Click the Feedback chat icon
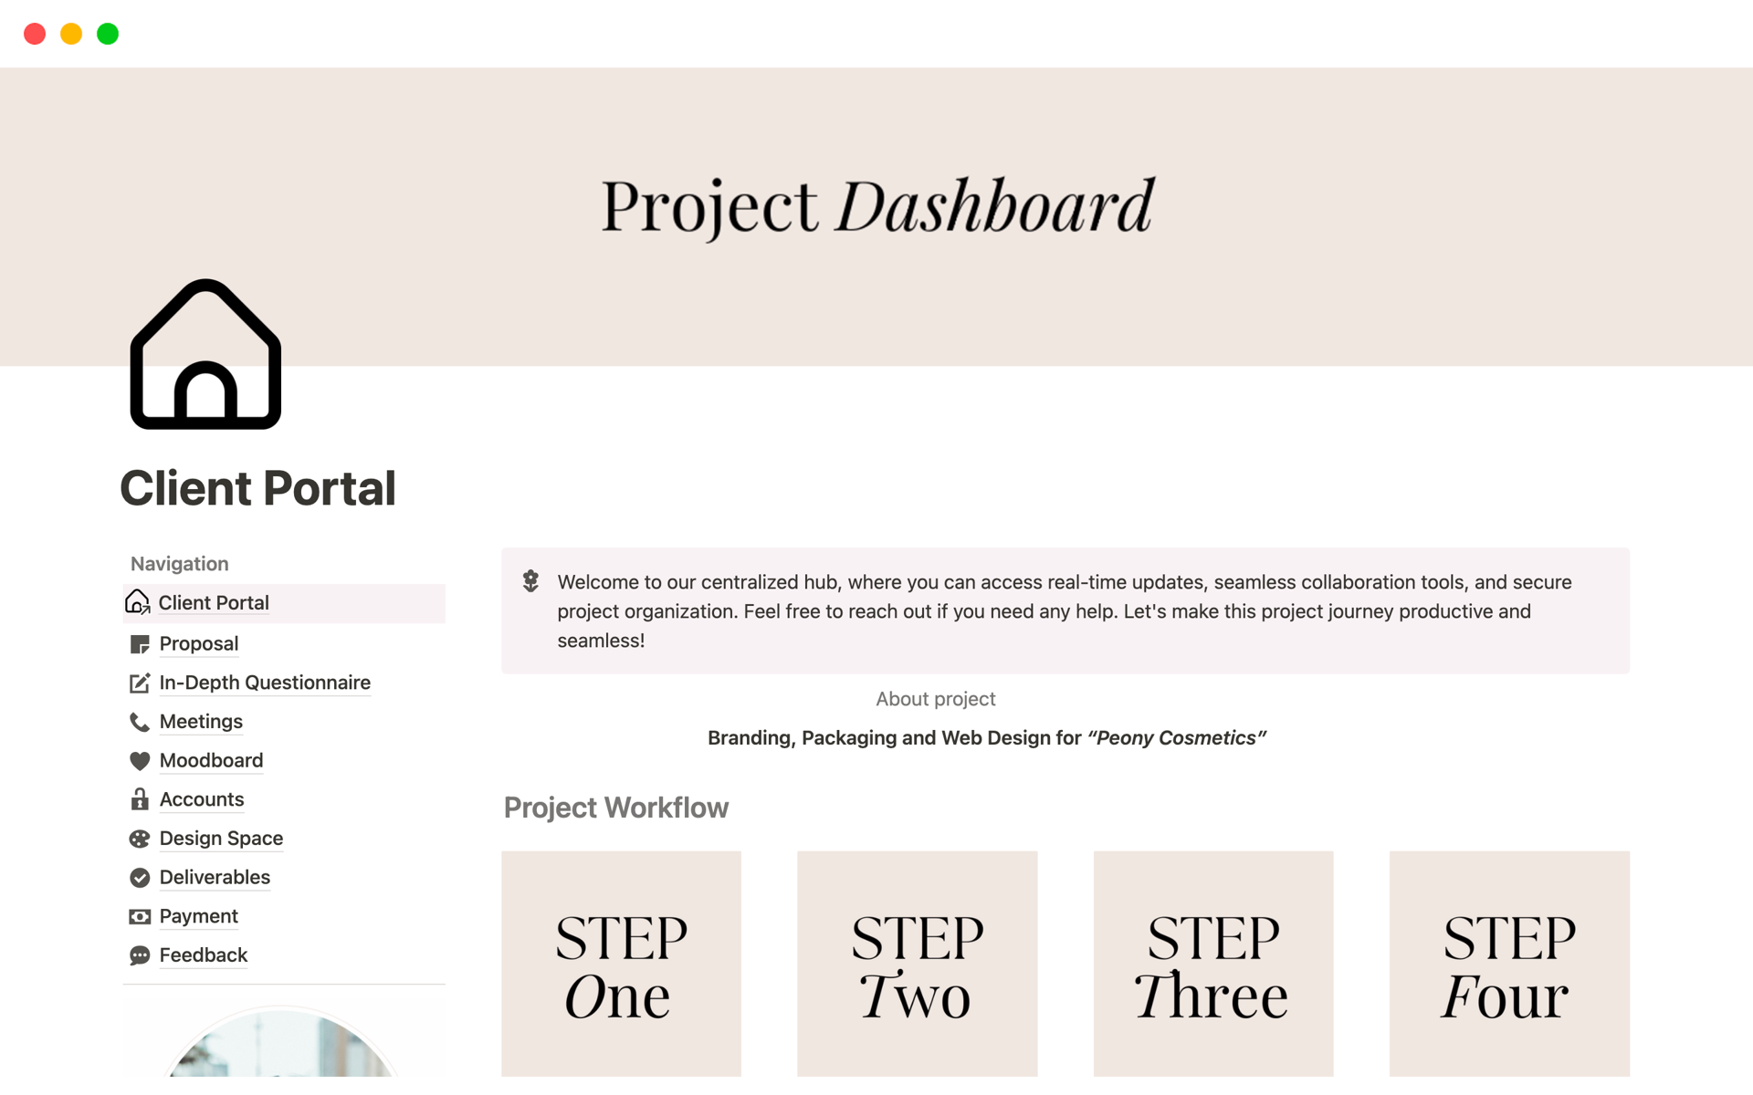This screenshot has height=1095, width=1753. coord(138,955)
